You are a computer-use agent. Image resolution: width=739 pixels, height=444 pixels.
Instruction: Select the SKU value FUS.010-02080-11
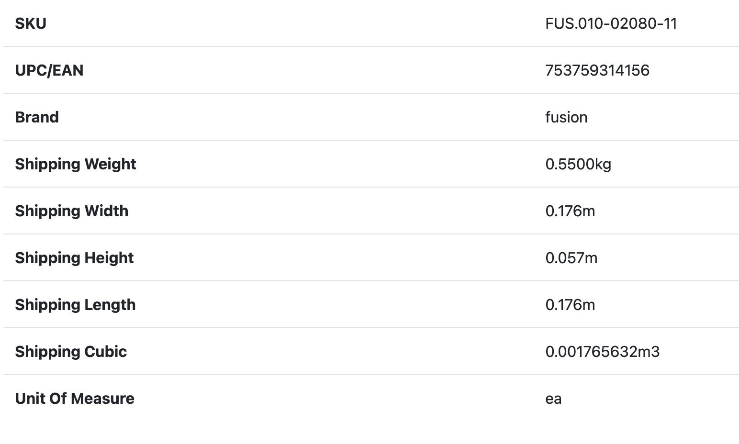(611, 23)
